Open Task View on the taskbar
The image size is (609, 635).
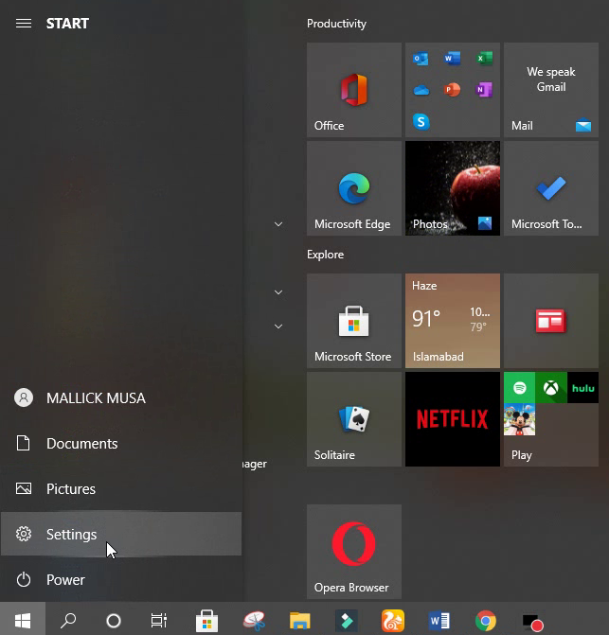click(x=159, y=620)
